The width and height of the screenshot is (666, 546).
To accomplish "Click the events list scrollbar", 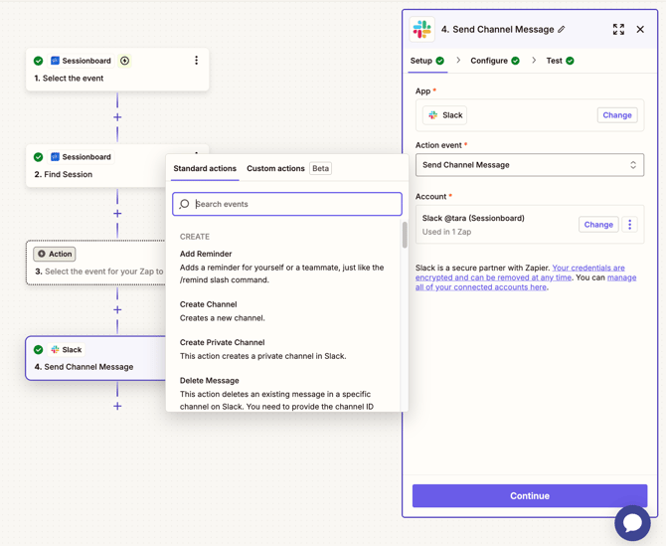I will 405,235.
